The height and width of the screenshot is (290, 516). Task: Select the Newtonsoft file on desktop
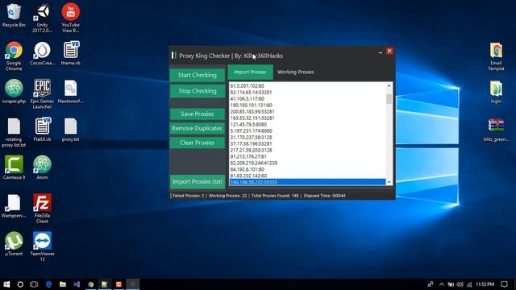click(x=70, y=91)
